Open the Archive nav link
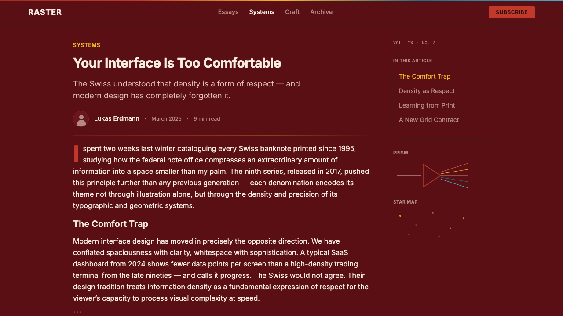This screenshot has width=563, height=316. click(x=321, y=12)
